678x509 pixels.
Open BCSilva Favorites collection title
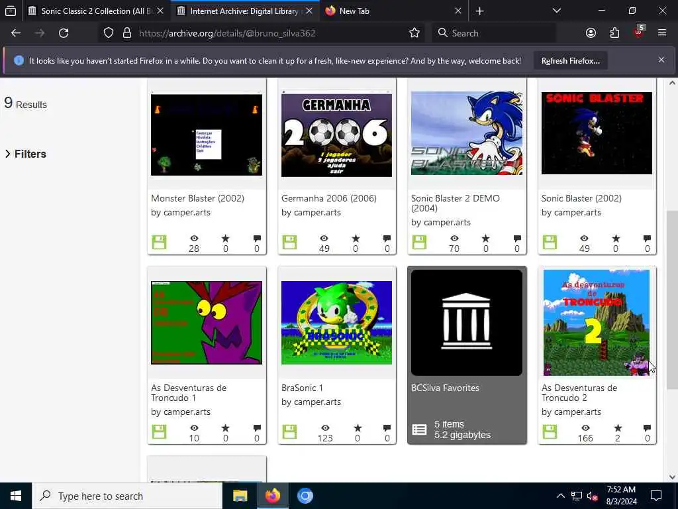click(x=445, y=388)
